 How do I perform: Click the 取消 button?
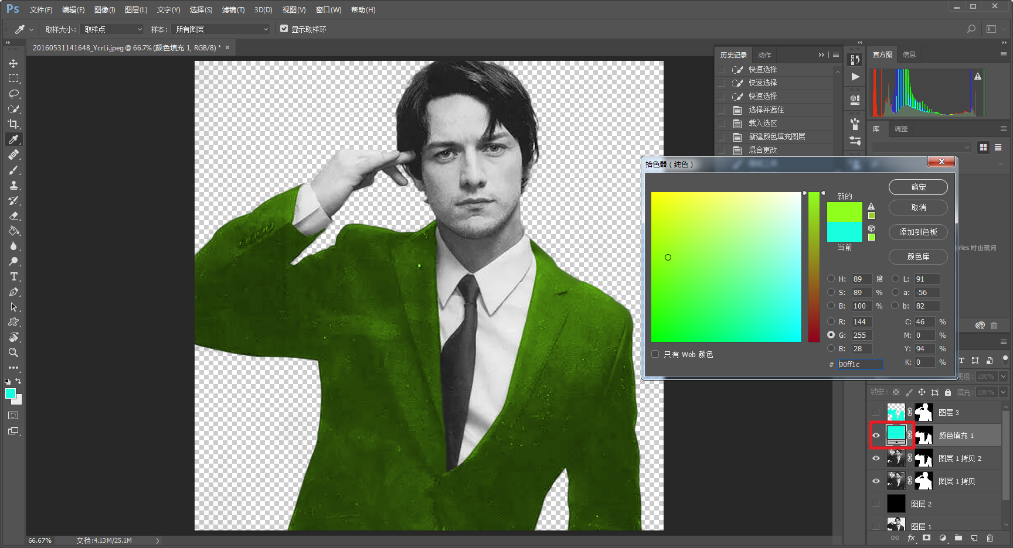point(918,207)
